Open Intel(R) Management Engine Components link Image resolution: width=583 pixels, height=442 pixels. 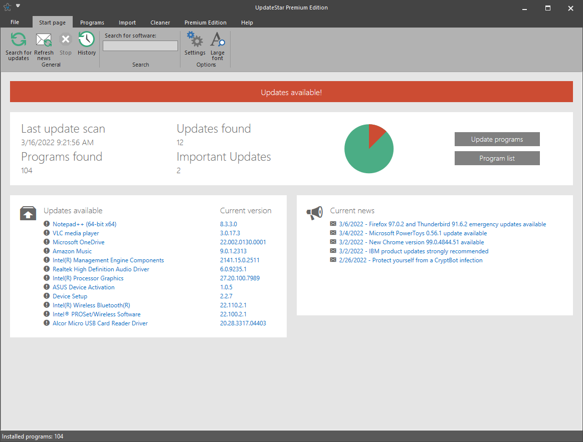click(108, 260)
